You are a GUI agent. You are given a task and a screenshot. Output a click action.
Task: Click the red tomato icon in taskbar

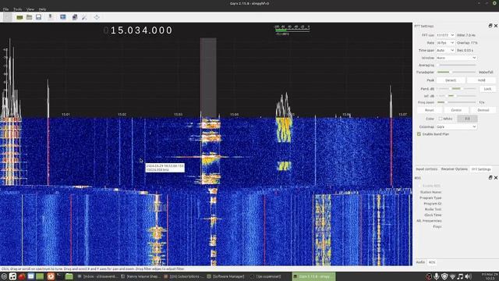click(22, 276)
